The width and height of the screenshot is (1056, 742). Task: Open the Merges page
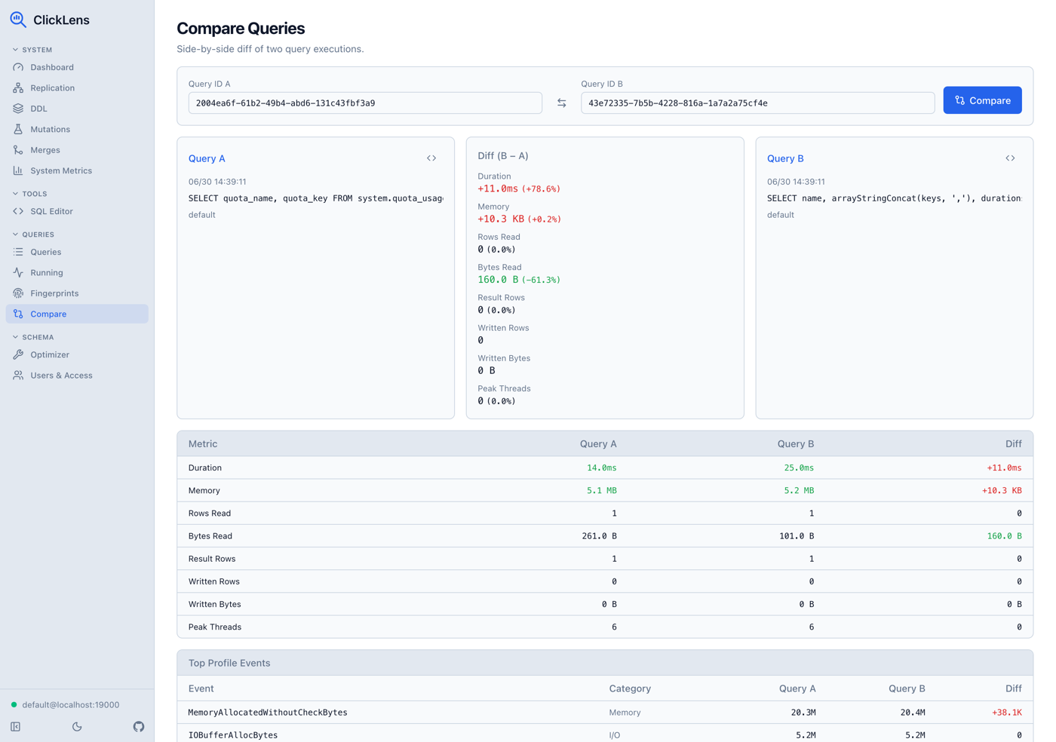point(77,150)
